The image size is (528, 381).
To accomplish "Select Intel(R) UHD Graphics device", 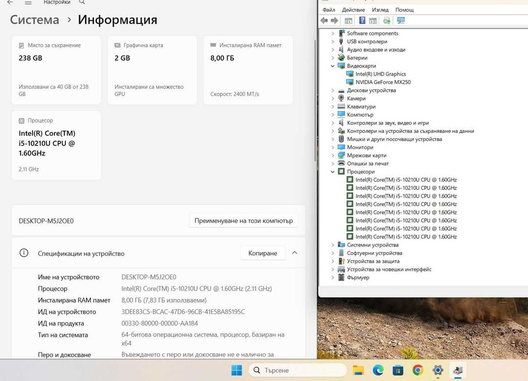I will pos(380,74).
